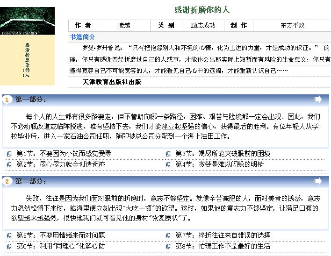Viewport: 331px width, 256px height.
Task: Click the page icon beside 第2节
Action: 9,164
